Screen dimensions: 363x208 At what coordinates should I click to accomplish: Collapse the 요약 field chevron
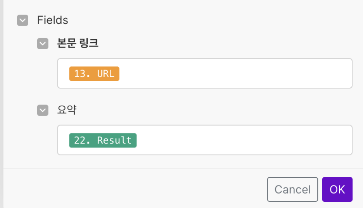(x=43, y=111)
